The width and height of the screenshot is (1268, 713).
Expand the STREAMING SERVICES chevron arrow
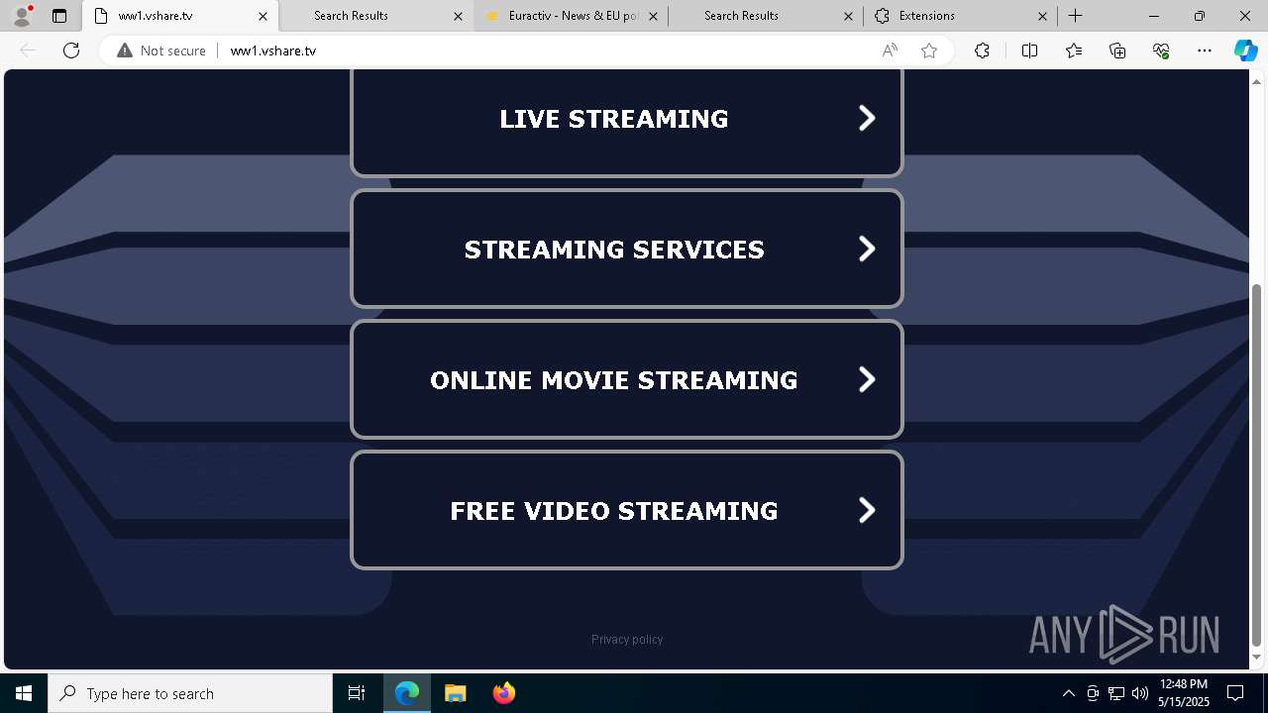(867, 250)
